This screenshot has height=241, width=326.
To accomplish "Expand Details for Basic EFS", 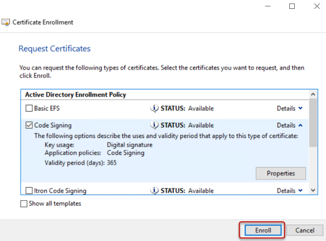I will click(290, 108).
